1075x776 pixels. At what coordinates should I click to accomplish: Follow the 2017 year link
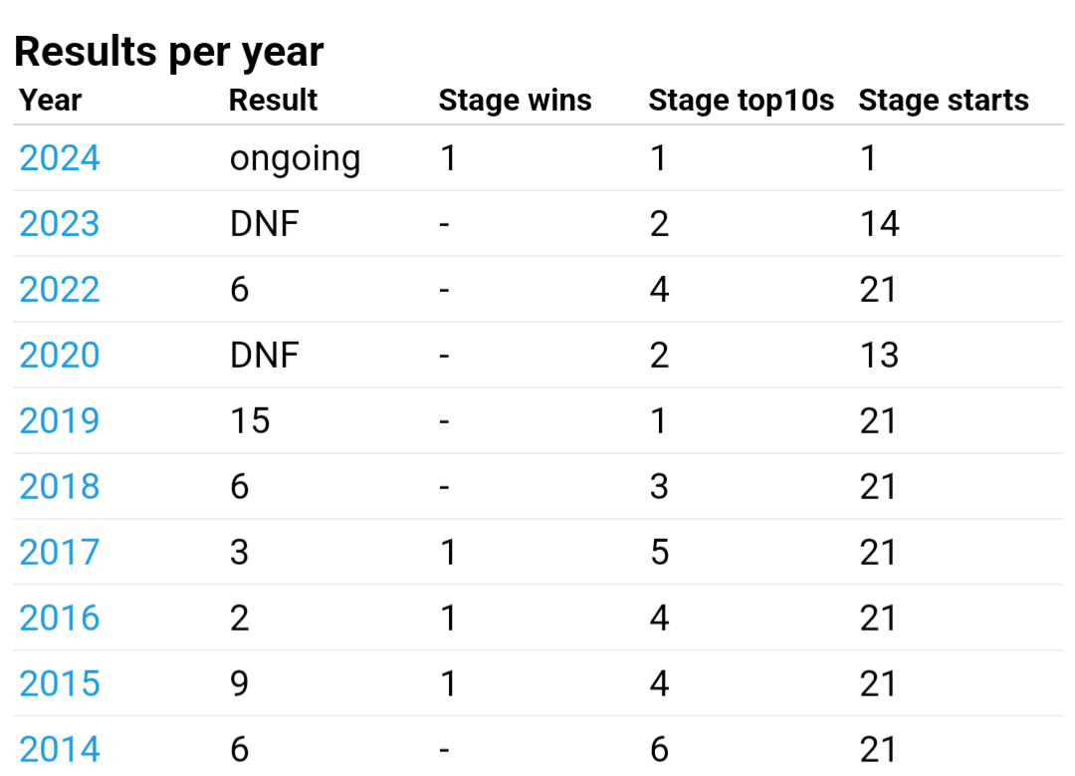coord(60,553)
